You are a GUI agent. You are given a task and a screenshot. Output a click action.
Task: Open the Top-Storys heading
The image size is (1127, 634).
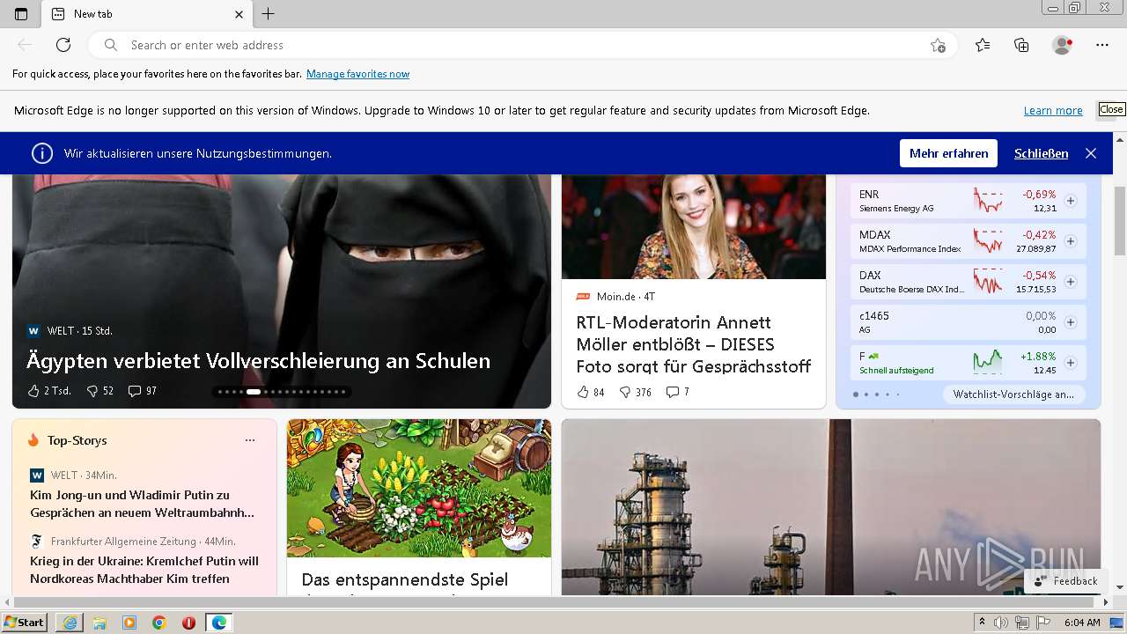77,440
